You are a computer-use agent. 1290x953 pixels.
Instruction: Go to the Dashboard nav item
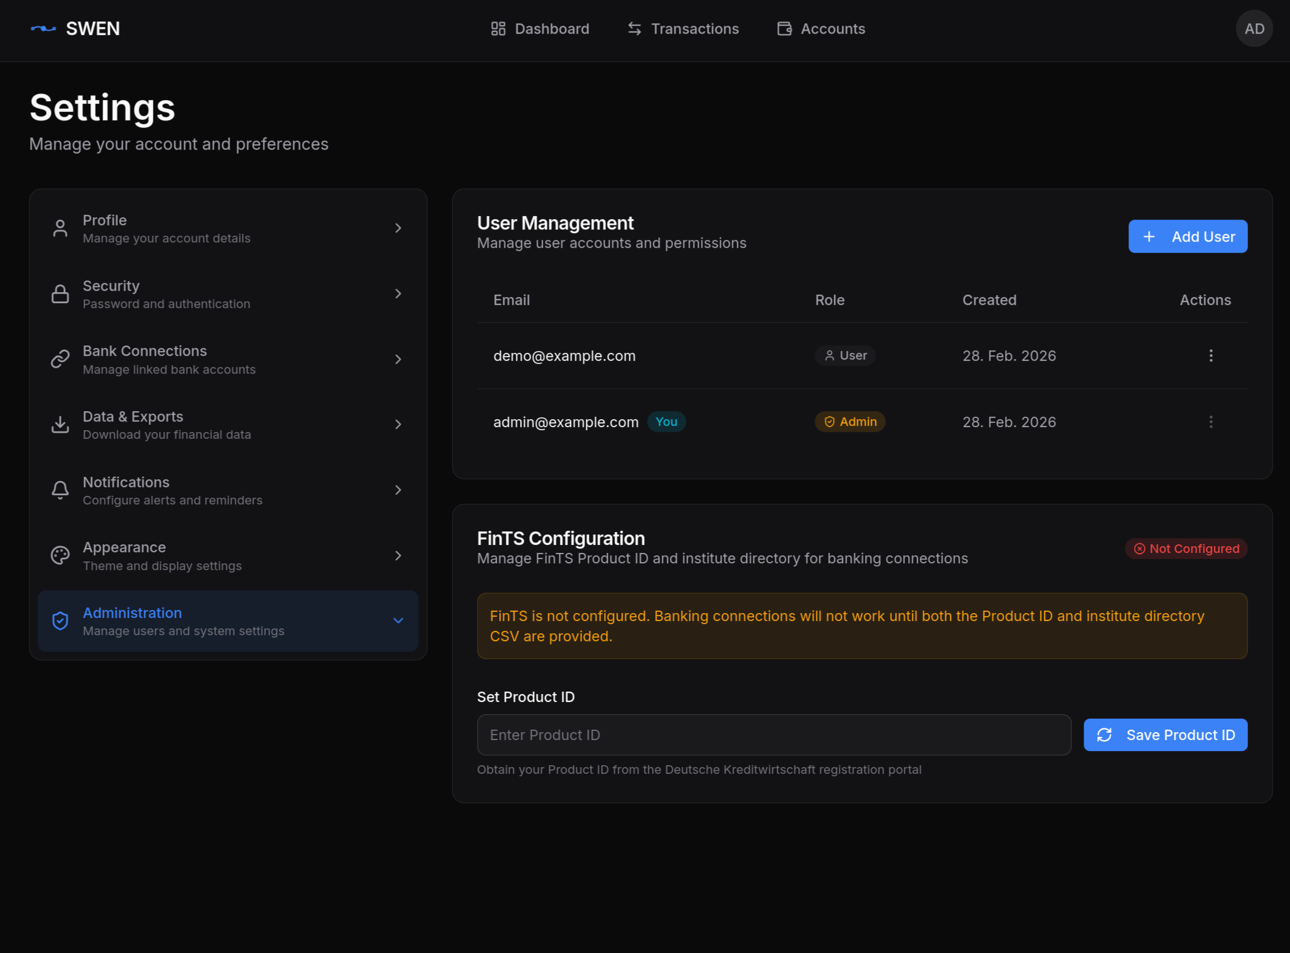point(540,29)
